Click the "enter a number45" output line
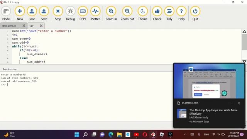 click(13, 75)
